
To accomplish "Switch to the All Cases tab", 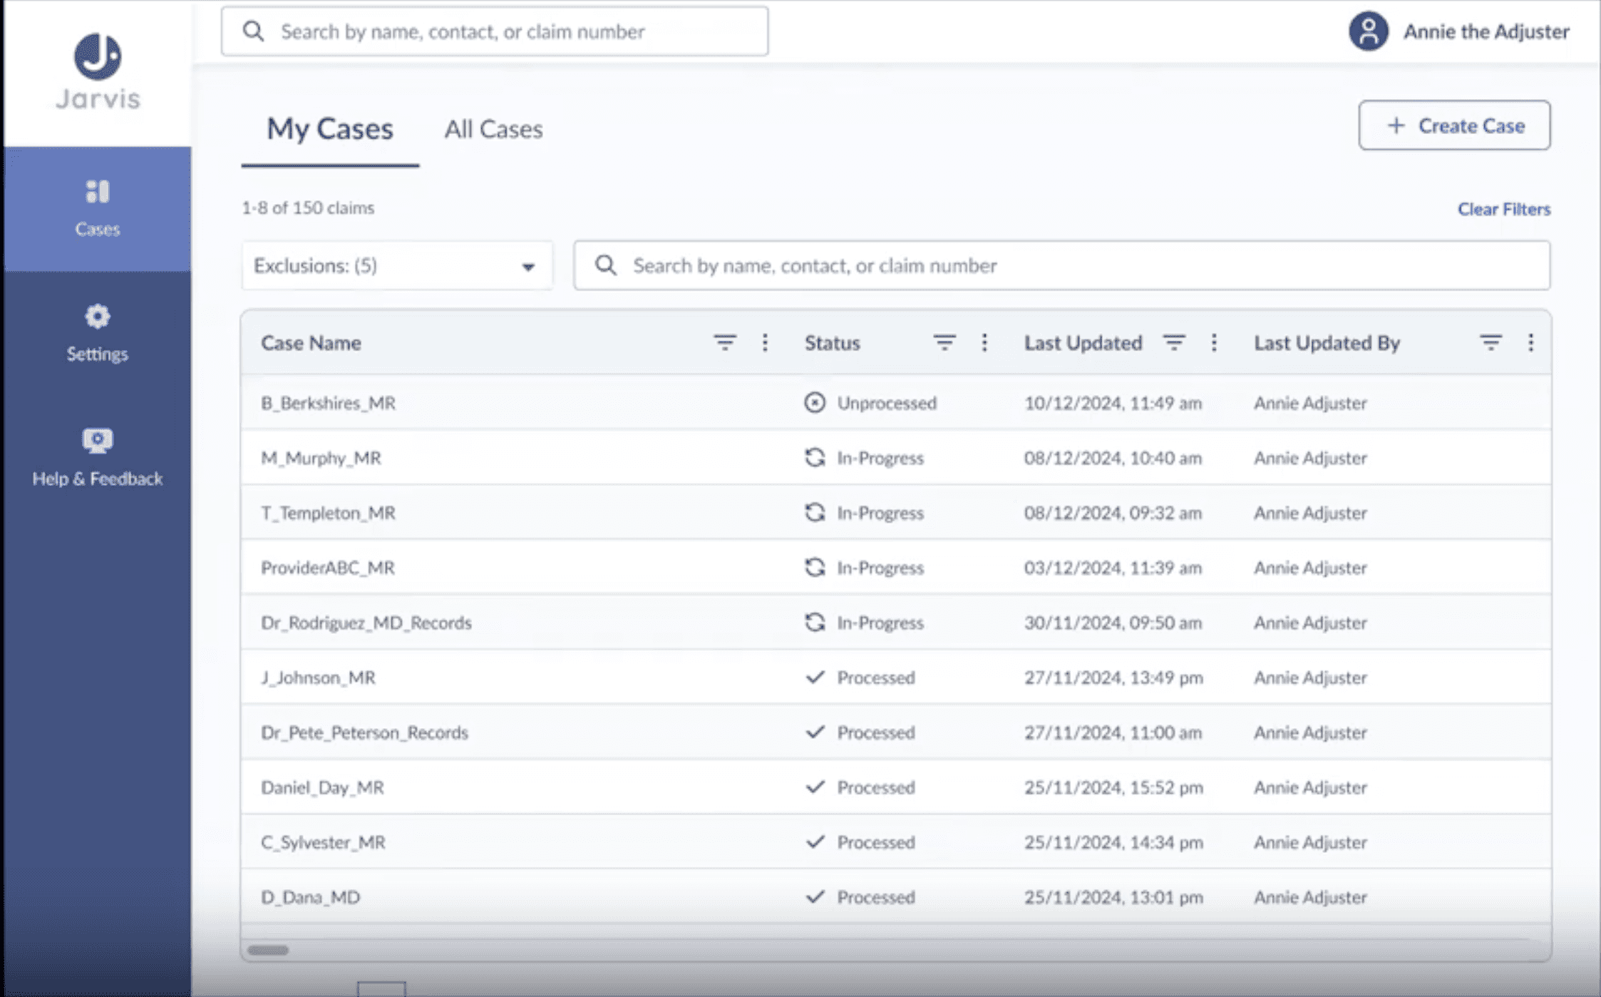I will click(493, 129).
